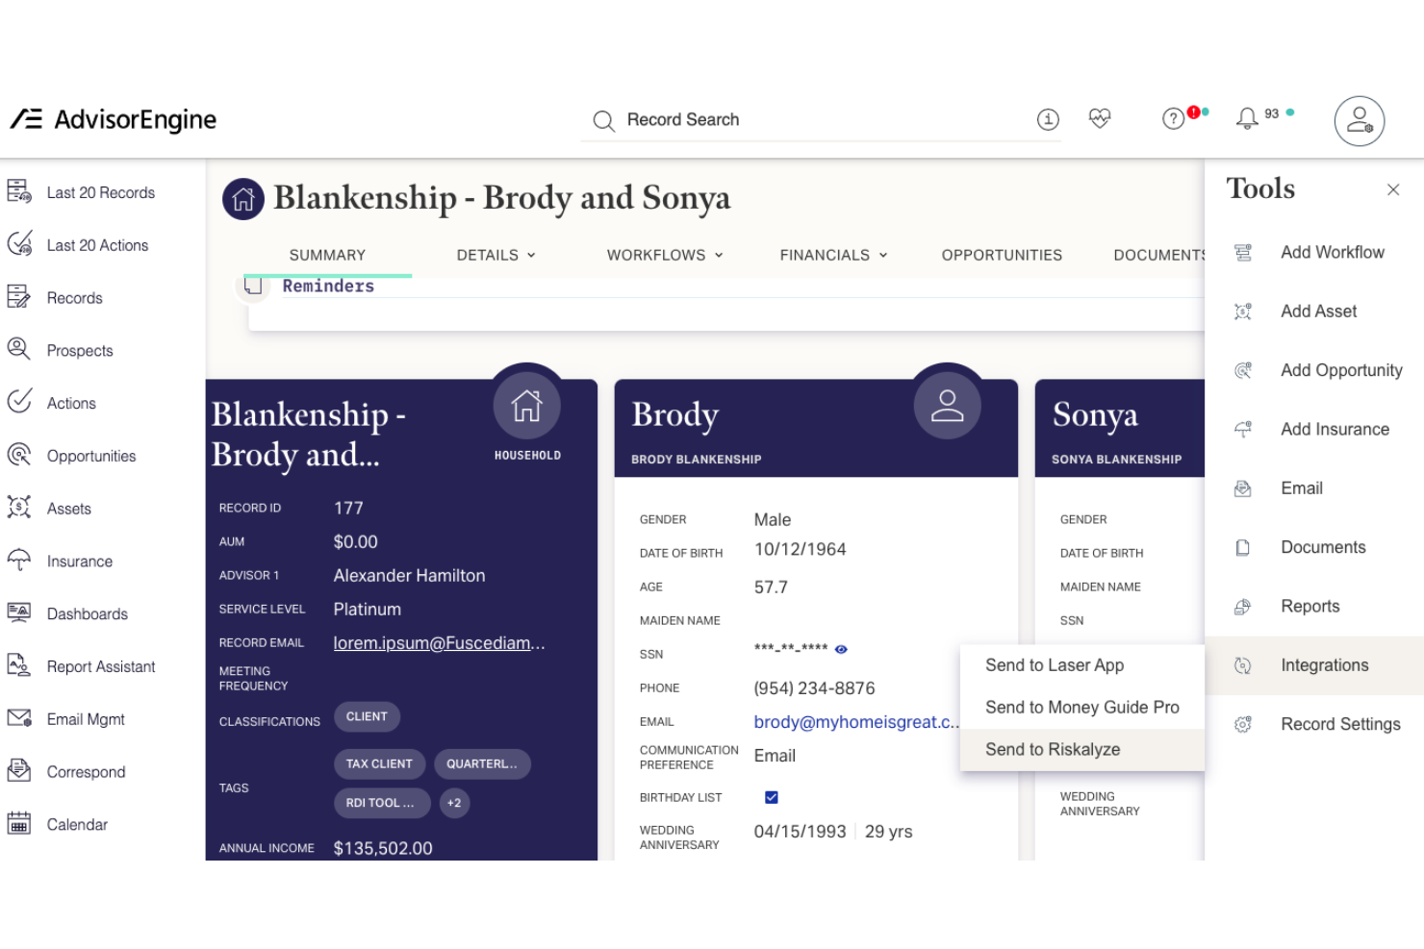Expand the +2 hidden tags
1424x949 pixels.
(454, 803)
